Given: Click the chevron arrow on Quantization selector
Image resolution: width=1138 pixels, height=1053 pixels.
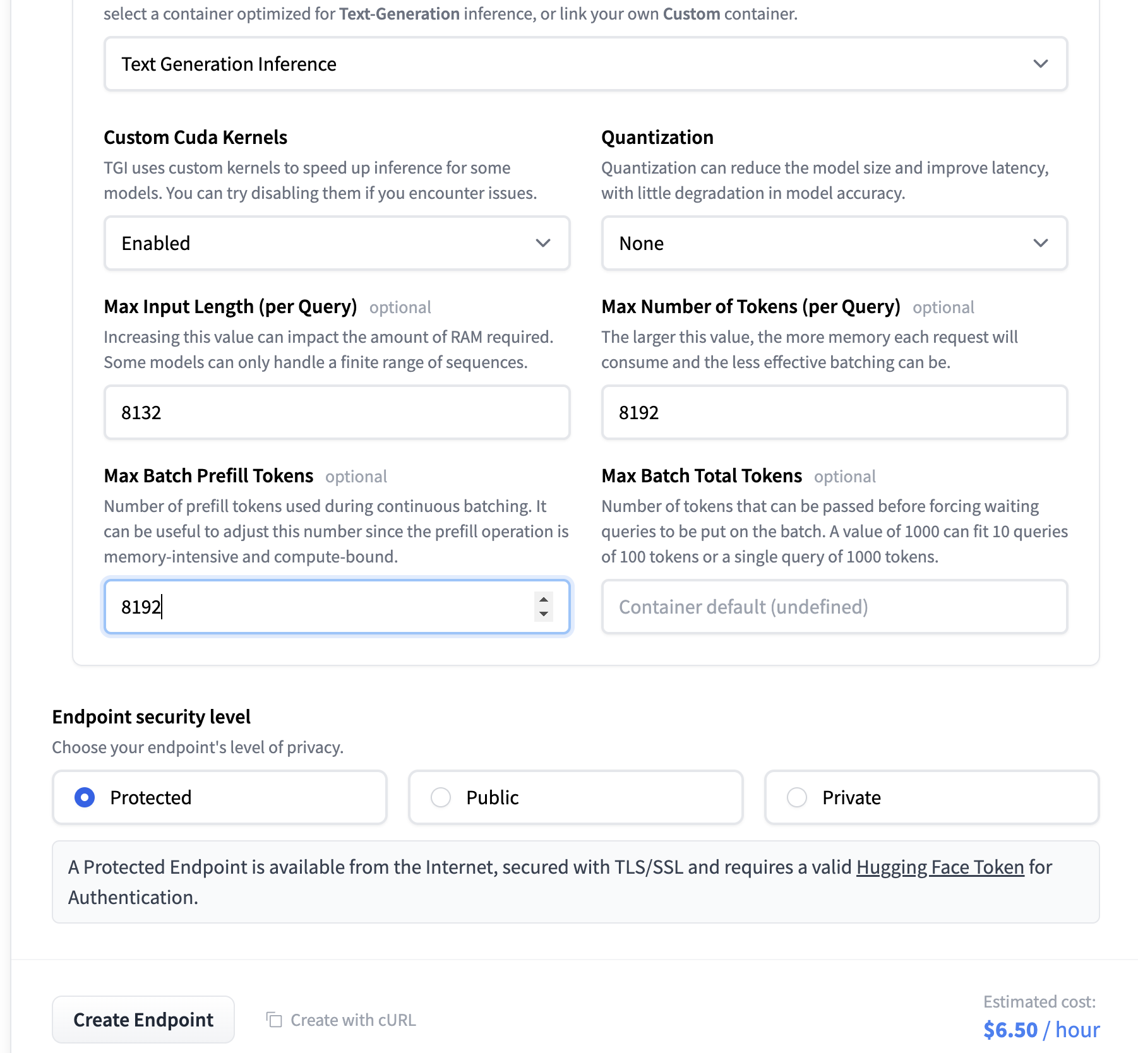Looking at the screenshot, I should 1041,243.
